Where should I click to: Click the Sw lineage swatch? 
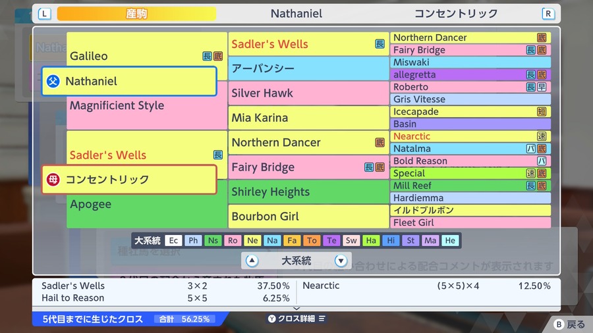(x=351, y=240)
